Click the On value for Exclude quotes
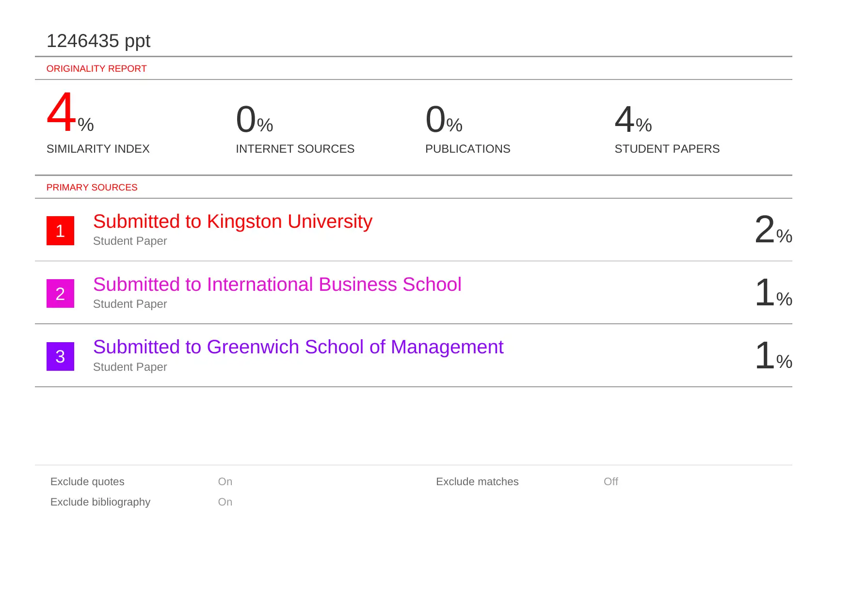Screen dimensions: 851x601 [225, 482]
